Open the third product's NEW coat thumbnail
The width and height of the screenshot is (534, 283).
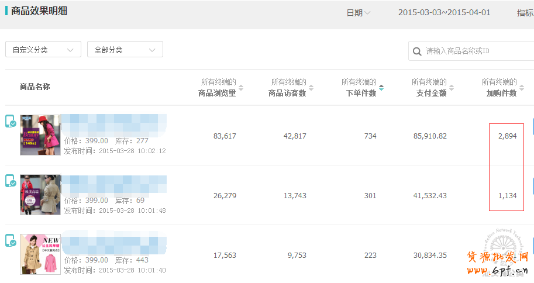(40, 254)
